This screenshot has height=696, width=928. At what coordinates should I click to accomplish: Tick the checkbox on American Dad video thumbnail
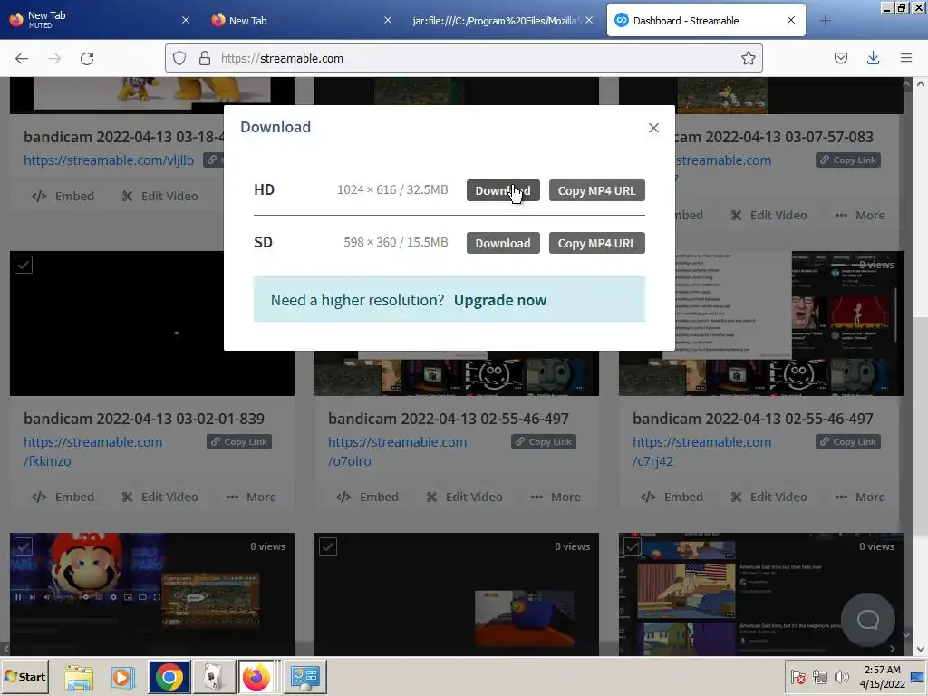[632, 546]
